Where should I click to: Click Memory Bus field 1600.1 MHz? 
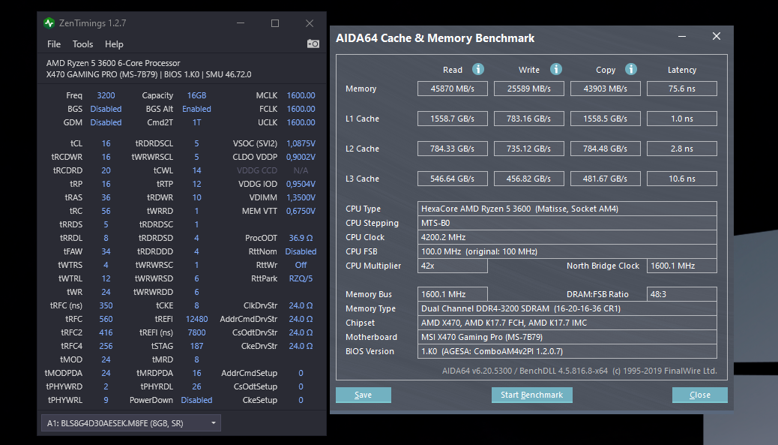pyautogui.click(x=453, y=294)
